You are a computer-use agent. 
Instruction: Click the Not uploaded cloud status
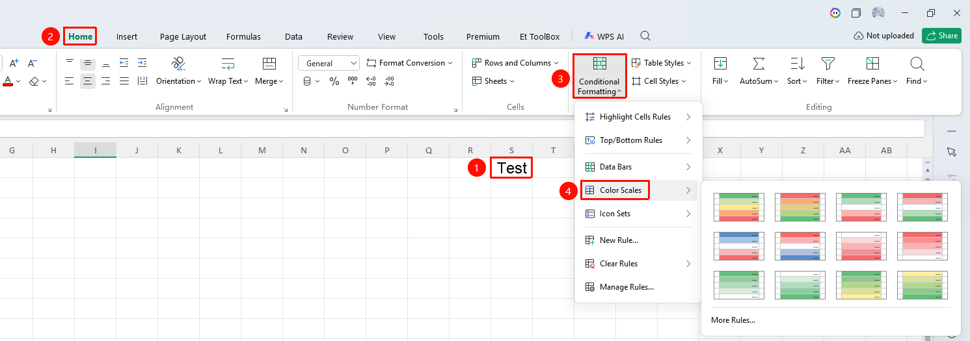tap(883, 36)
